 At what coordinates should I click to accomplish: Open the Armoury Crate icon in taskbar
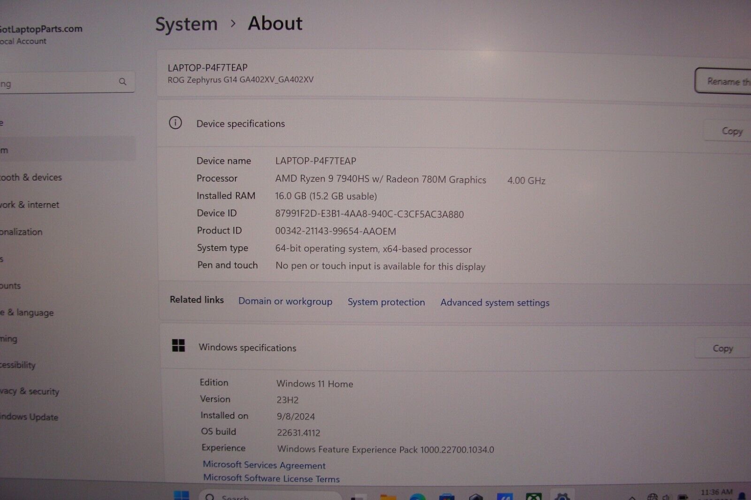[475, 496]
